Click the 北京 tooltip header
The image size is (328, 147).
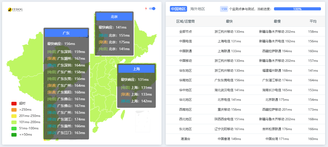[114, 17]
